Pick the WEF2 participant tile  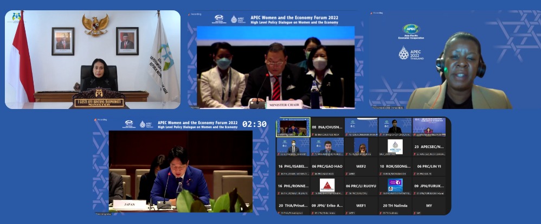click(x=361, y=167)
